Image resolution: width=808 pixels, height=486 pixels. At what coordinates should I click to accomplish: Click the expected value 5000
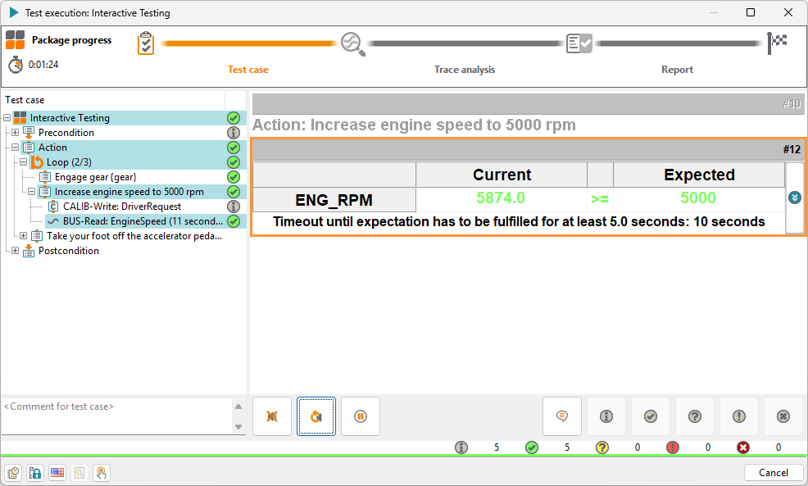[698, 198]
